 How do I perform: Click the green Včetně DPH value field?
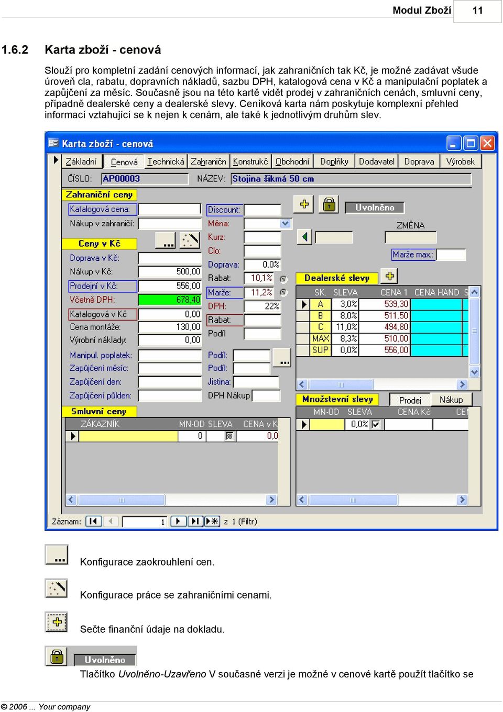(x=170, y=300)
